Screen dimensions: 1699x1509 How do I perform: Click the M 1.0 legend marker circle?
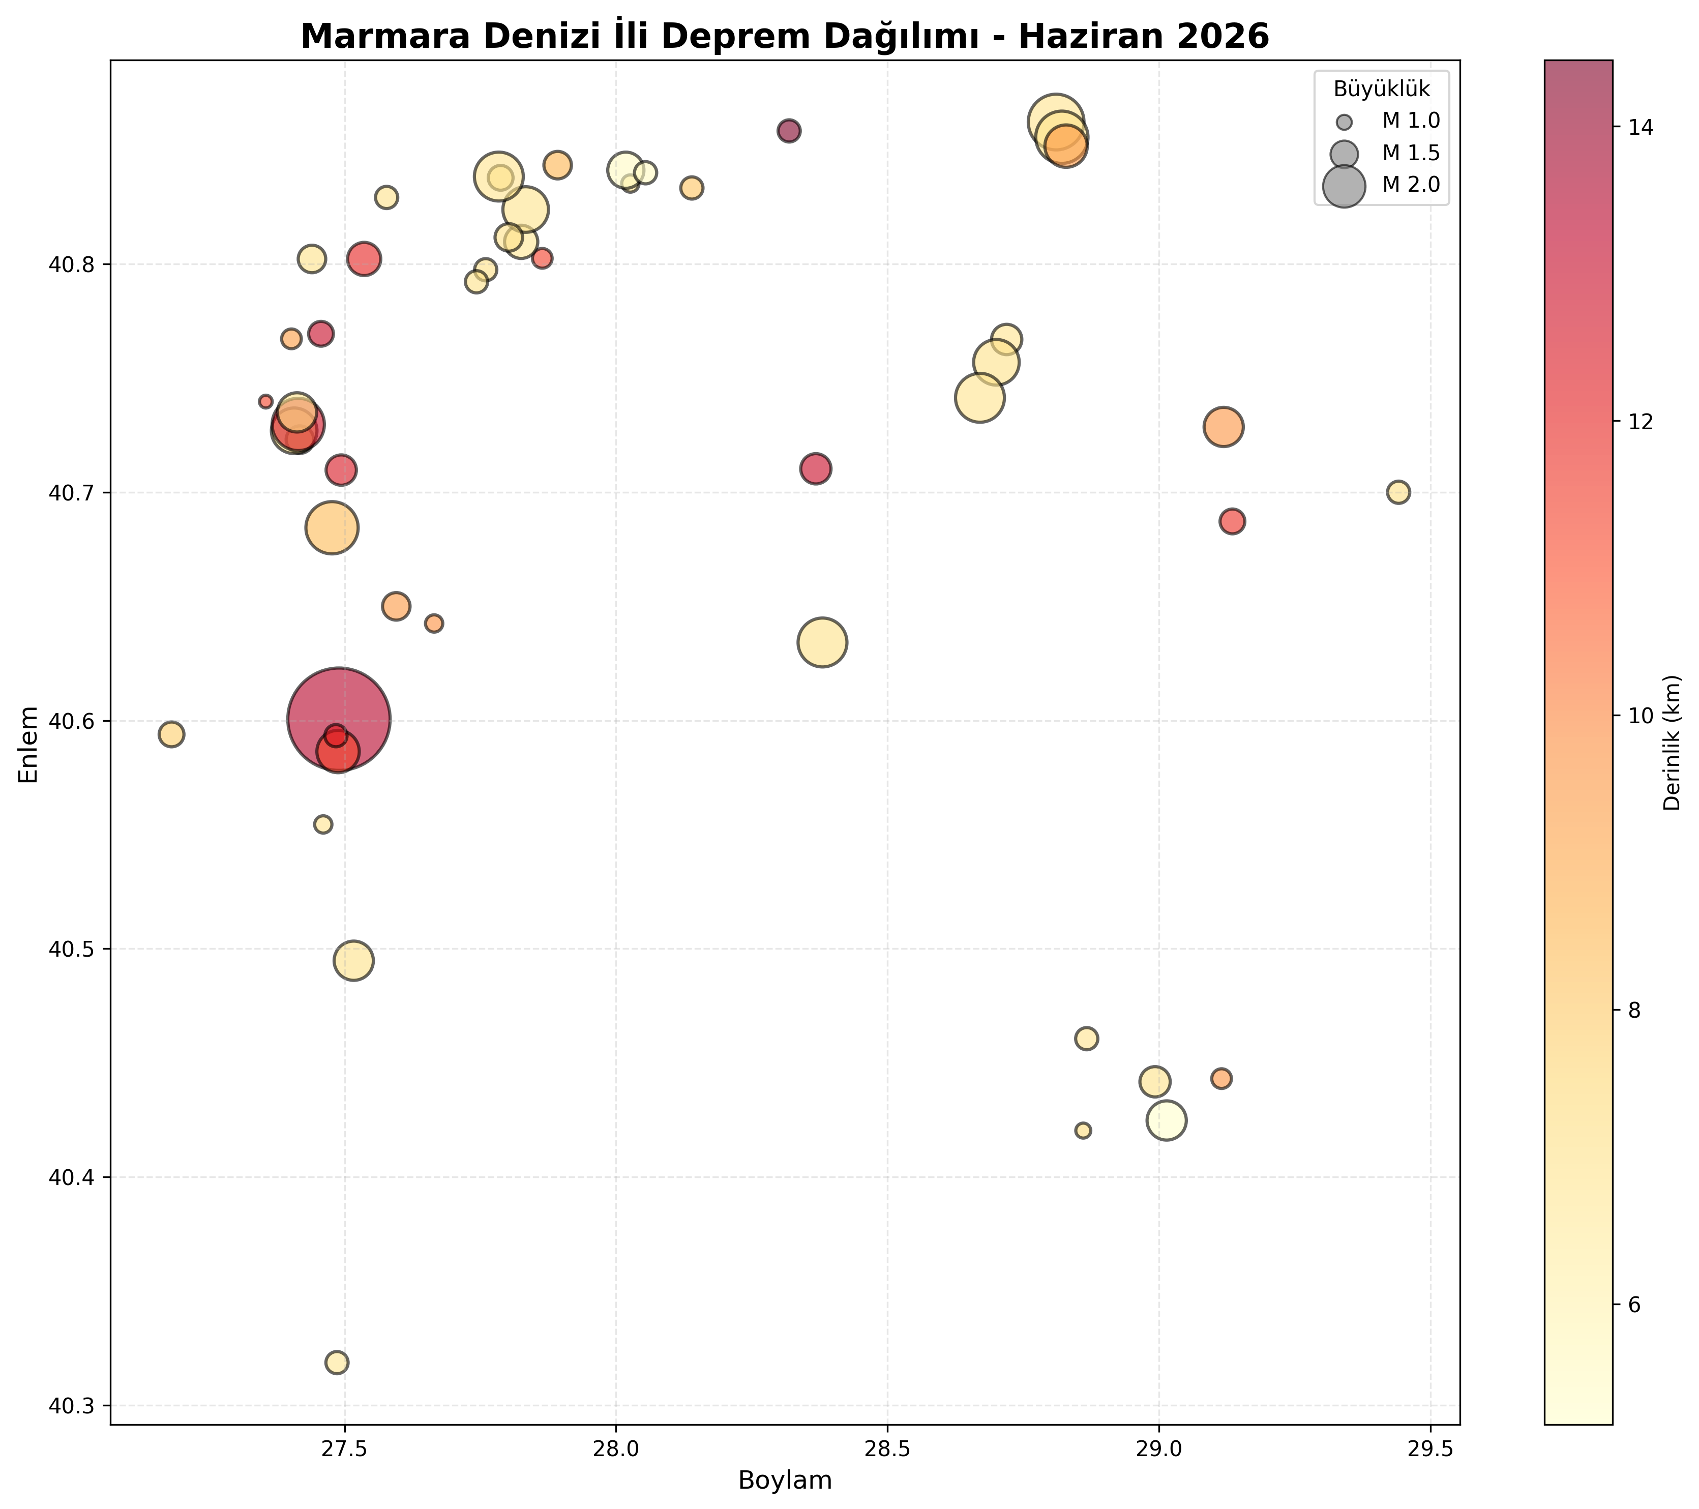point(1344,122)
